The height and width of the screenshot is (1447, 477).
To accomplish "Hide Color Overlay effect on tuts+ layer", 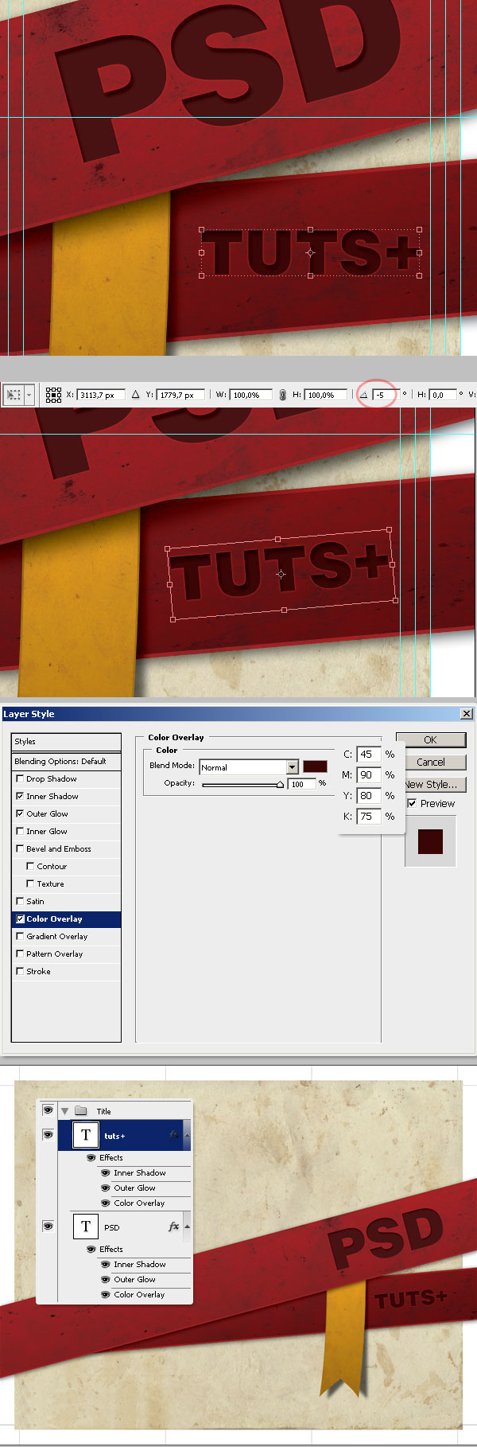I will (106, 1203).
